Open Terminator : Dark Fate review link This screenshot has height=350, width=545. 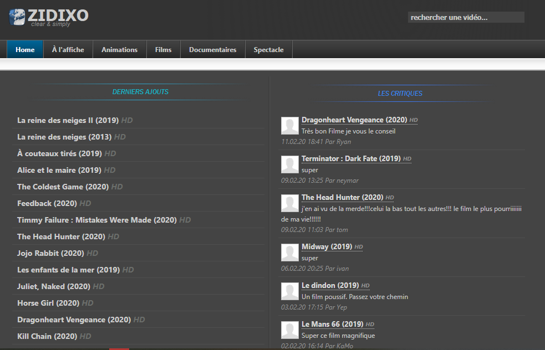(x=356, y=159)
